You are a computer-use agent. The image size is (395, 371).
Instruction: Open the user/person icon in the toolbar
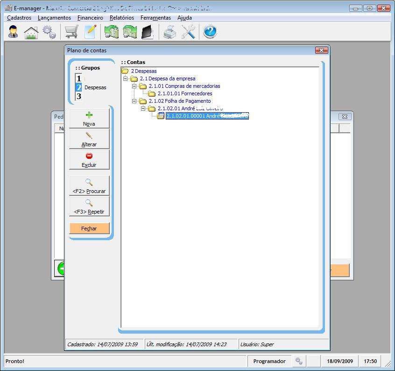point(13,32)
